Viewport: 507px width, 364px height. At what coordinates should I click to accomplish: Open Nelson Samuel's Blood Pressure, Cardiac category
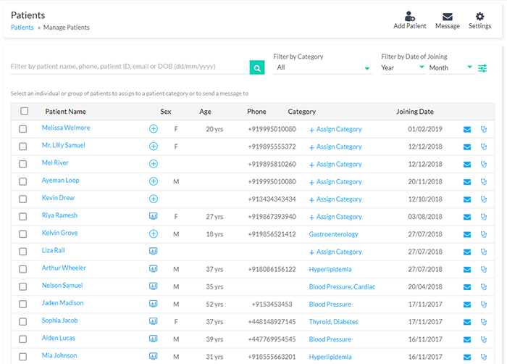342,286
